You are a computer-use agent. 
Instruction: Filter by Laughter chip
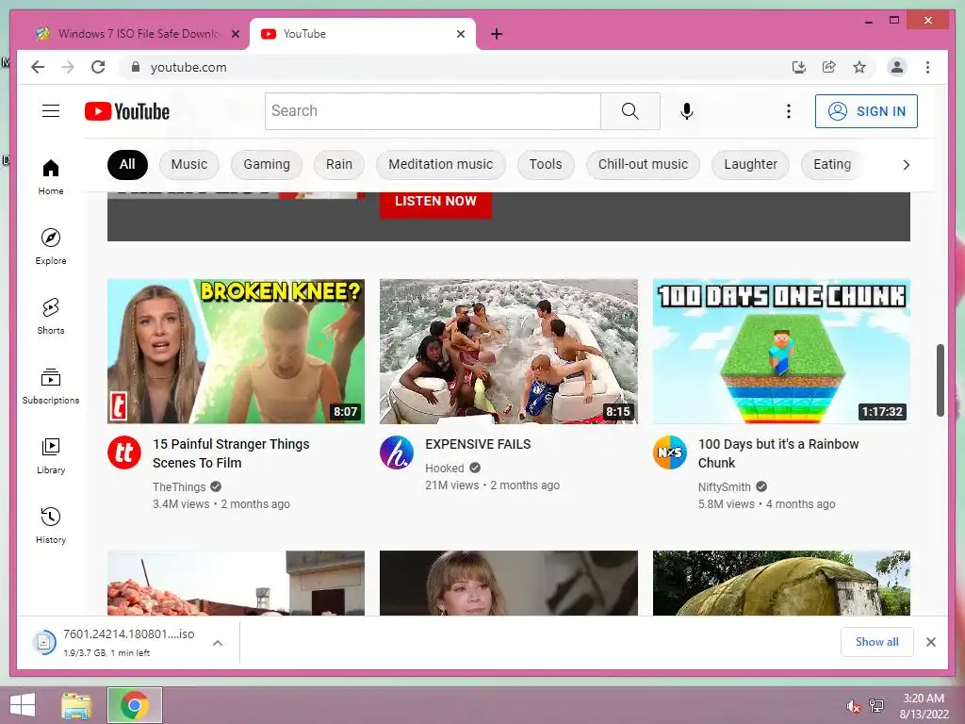click(x=750, y=164)
